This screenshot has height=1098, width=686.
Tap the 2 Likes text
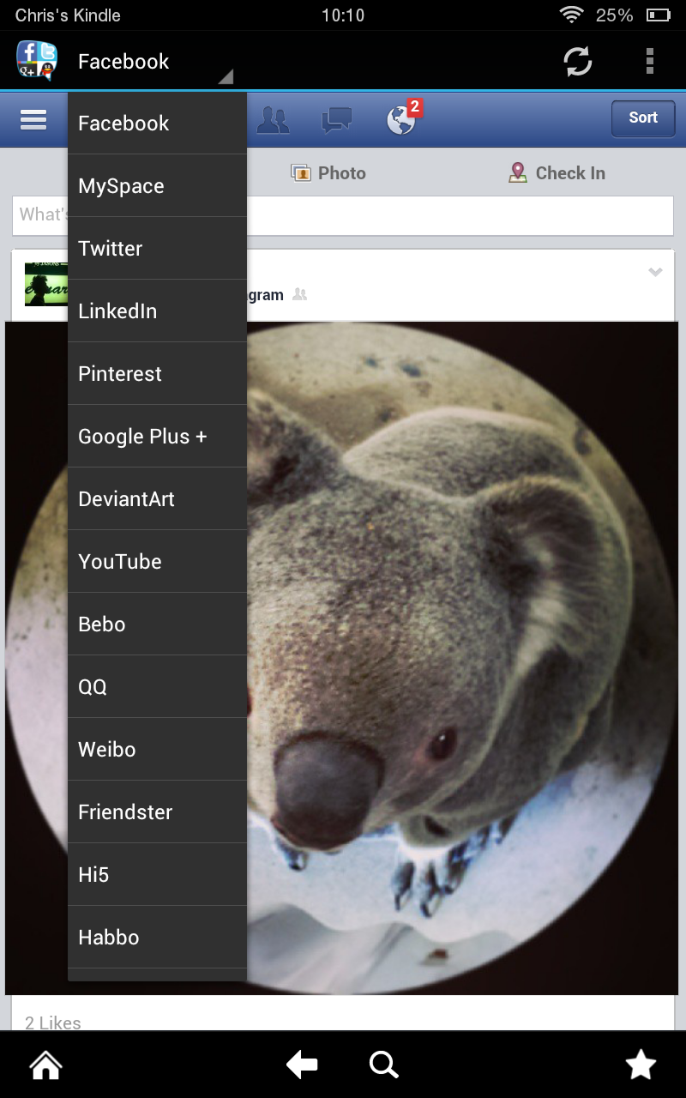click(53, 1022)
